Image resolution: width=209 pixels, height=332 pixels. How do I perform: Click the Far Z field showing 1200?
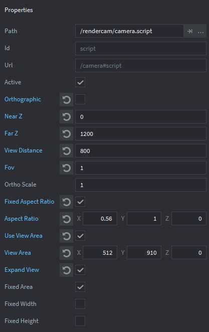click(141, 133)
